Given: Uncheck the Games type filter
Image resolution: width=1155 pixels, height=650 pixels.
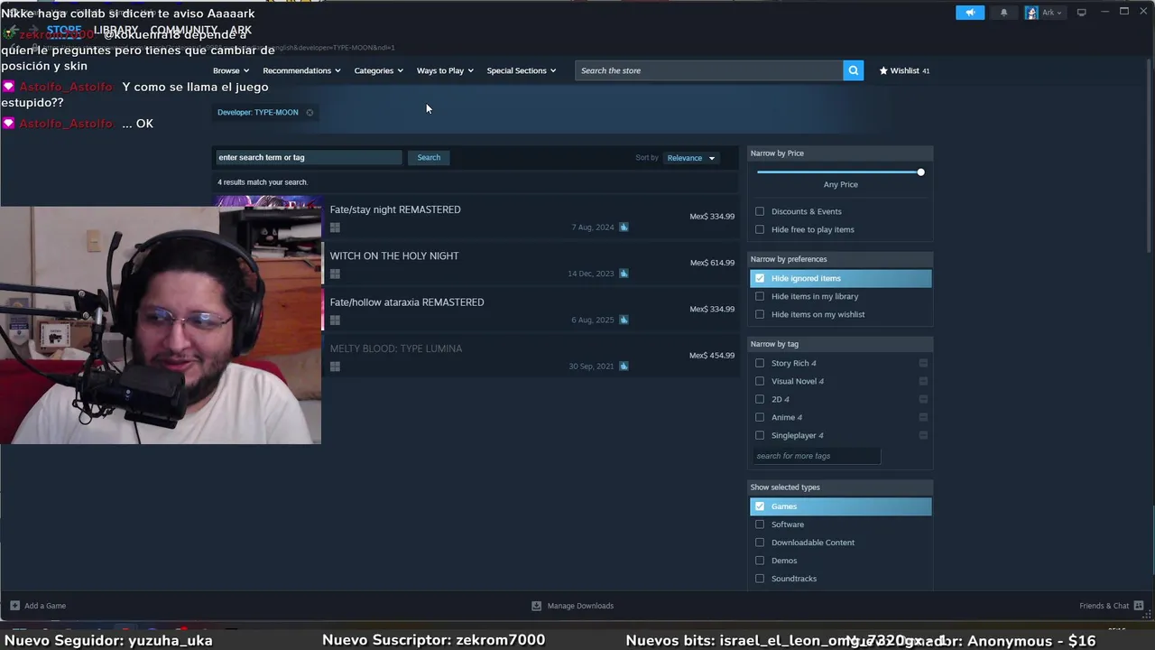Looking at the screenshot, I should (760, 506).
